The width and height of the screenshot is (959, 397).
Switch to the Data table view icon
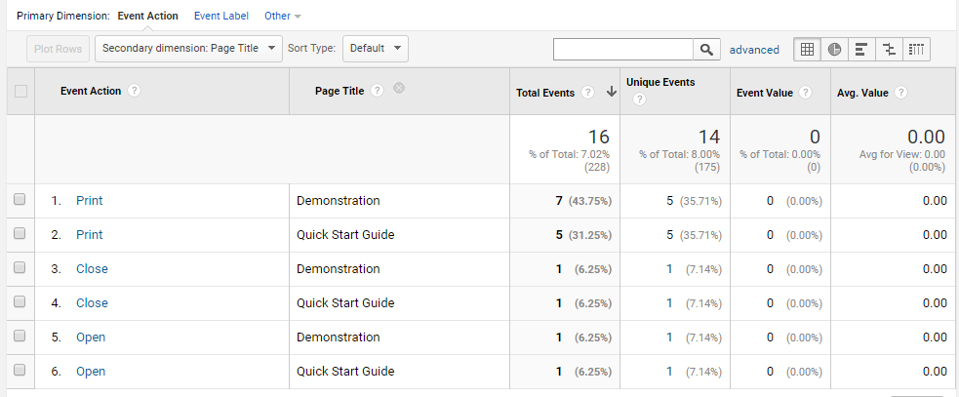point(808,49)
